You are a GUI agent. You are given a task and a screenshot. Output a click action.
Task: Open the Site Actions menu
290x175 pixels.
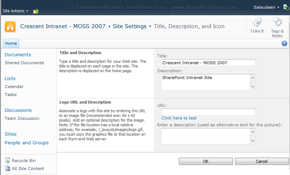[x=16, y=11]
